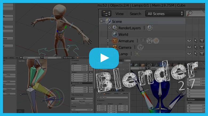
Task: Open the Object properties tab with cube icon
Action: pos(143,65)
